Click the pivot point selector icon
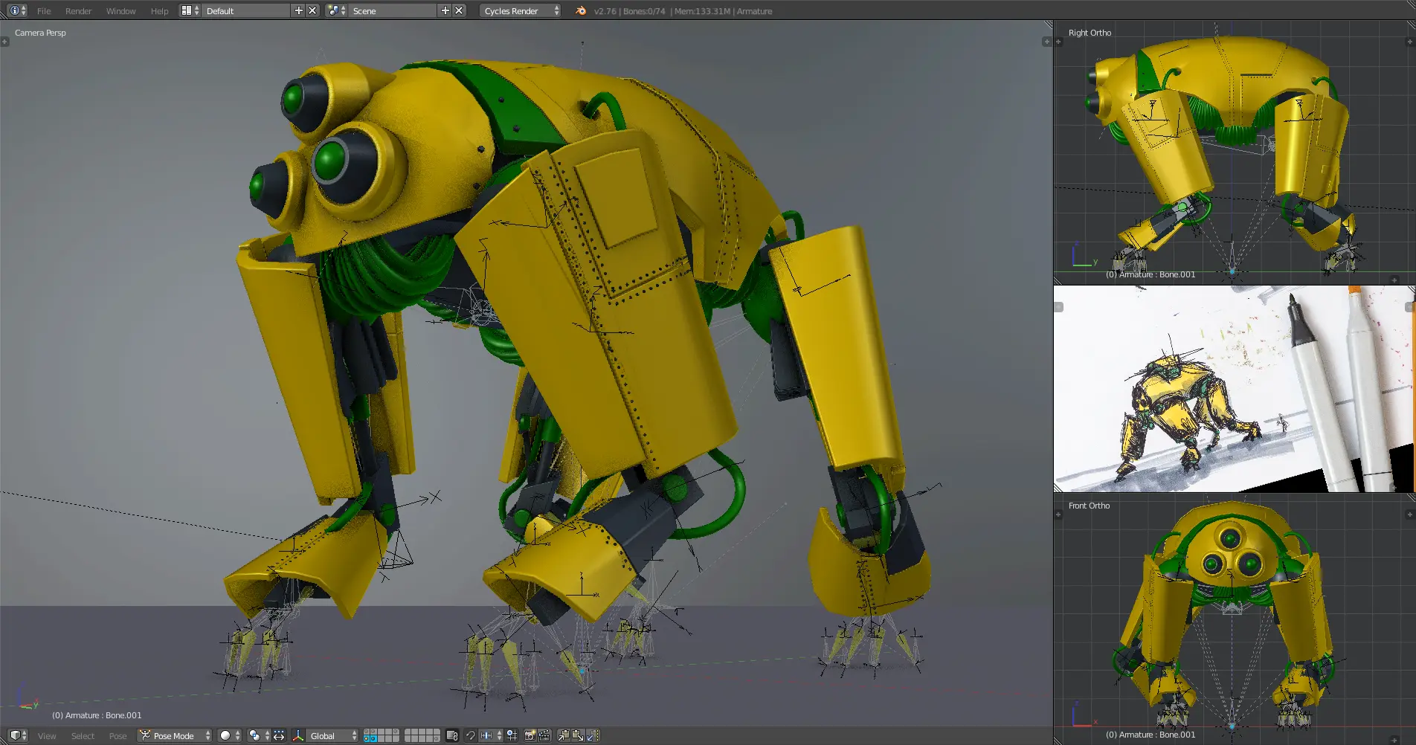Screen dimensions: 1416x745 click(x=255, y=735)
